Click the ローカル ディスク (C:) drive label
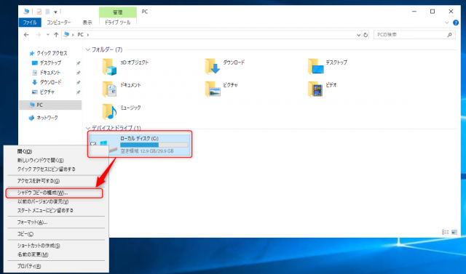The image size is (466, 274). coord(139,139)
